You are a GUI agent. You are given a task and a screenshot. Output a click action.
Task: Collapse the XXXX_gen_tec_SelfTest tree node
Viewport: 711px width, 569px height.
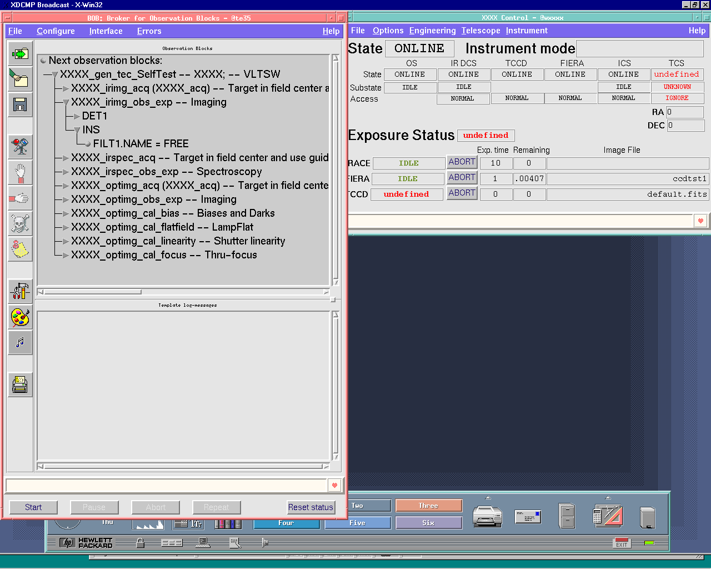coord(54,74)
